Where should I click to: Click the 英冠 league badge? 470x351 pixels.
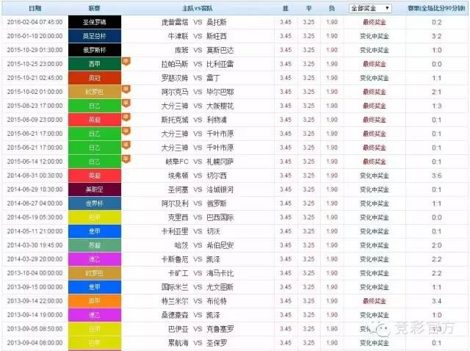(x=94, y=78)
